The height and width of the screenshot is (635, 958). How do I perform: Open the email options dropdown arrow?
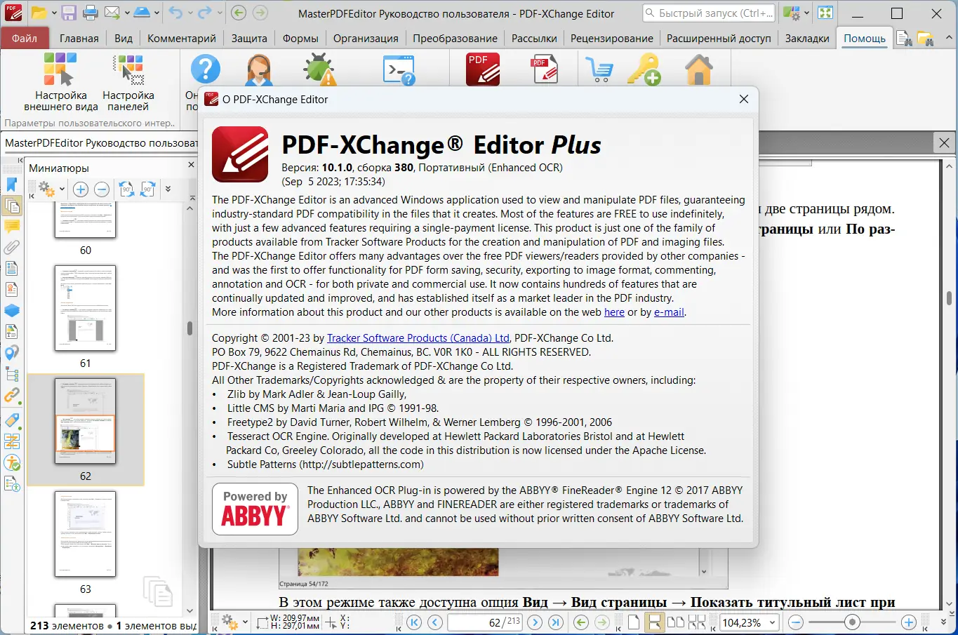click(x=127, y=13)
